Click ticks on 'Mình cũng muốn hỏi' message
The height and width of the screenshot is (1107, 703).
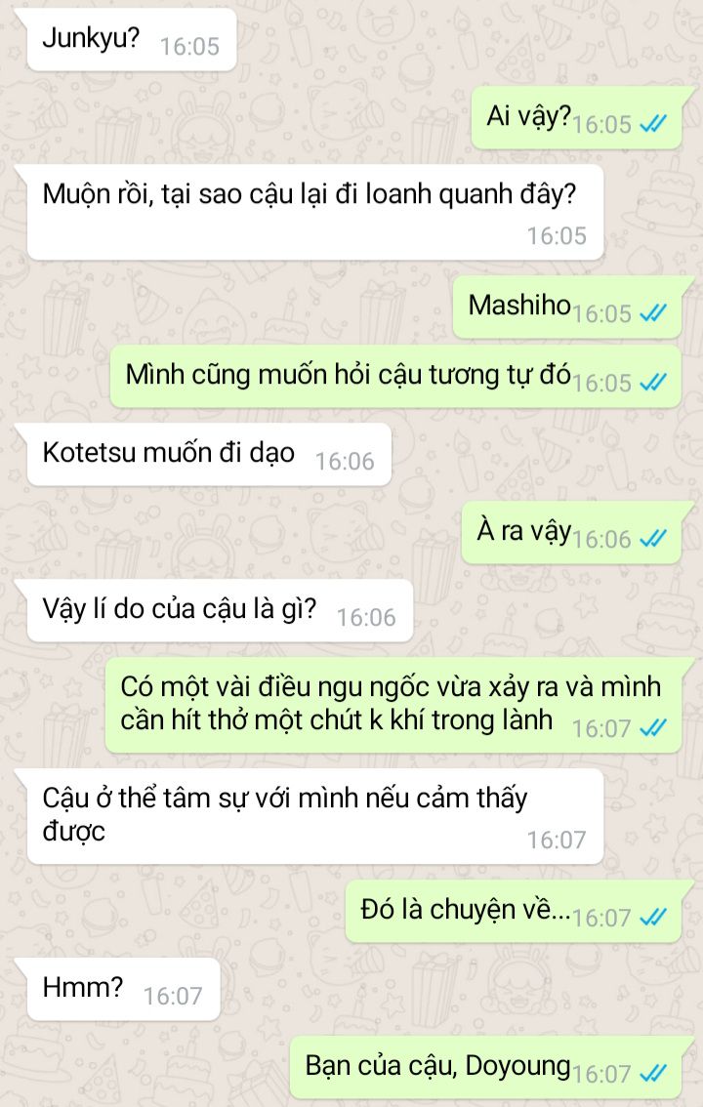653,383
